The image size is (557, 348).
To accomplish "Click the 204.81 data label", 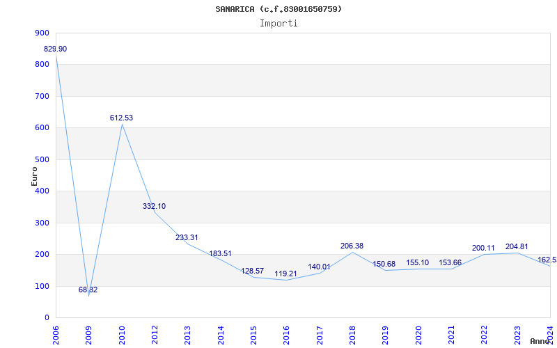I will (x=517, y=247).
